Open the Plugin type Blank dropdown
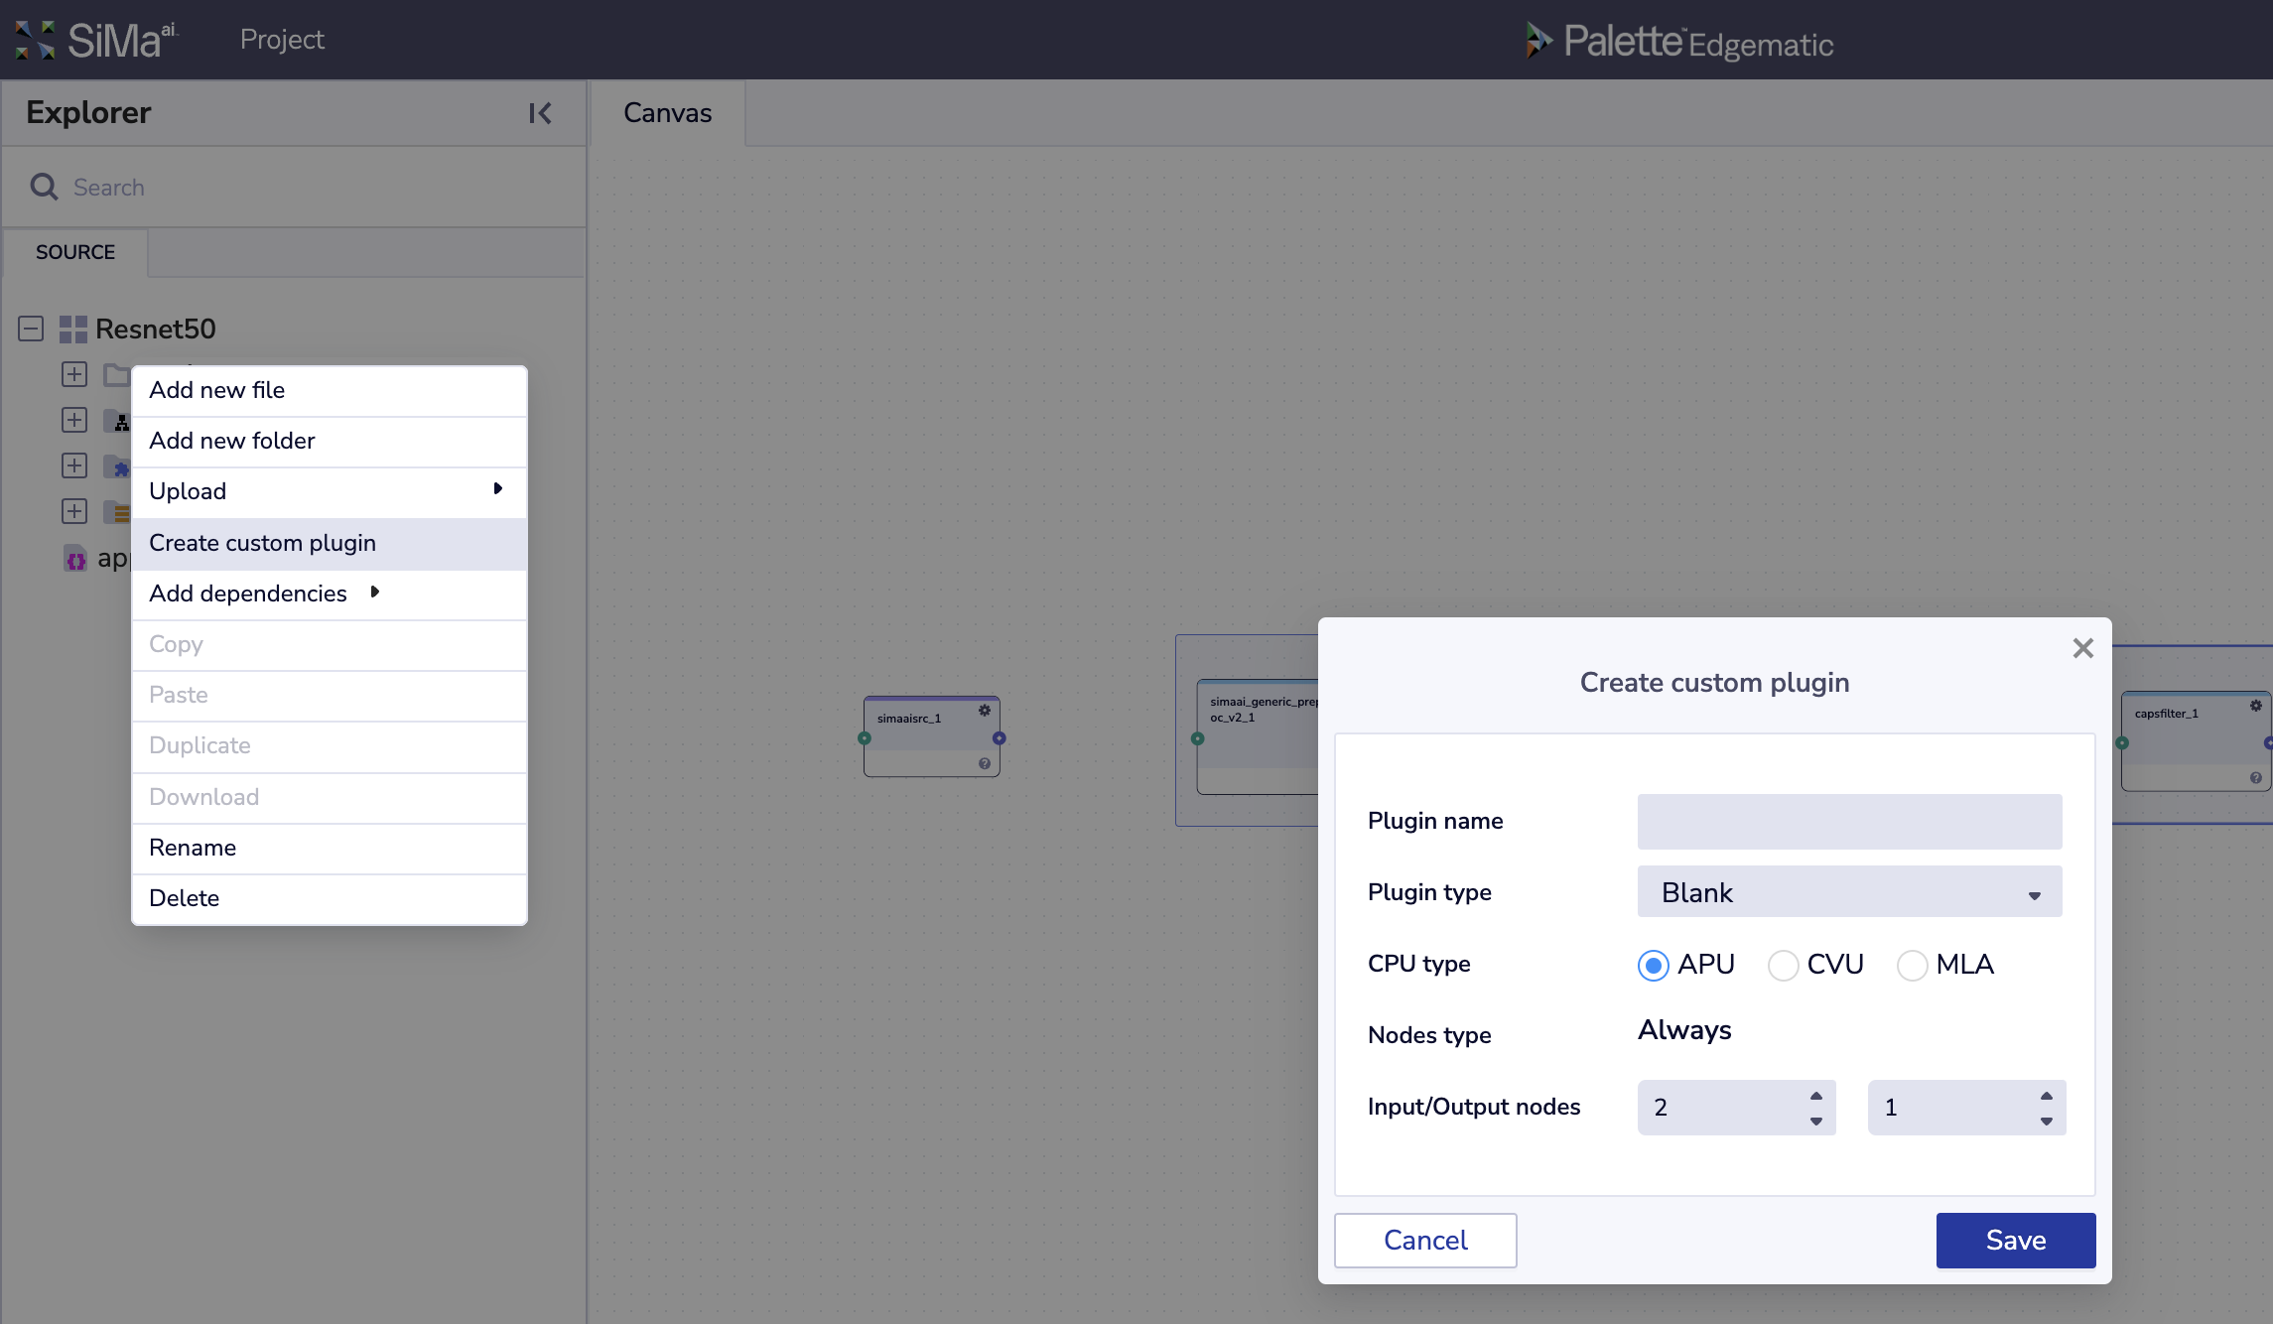This screenshot has height=1324, width=2273. point(1849,892)
